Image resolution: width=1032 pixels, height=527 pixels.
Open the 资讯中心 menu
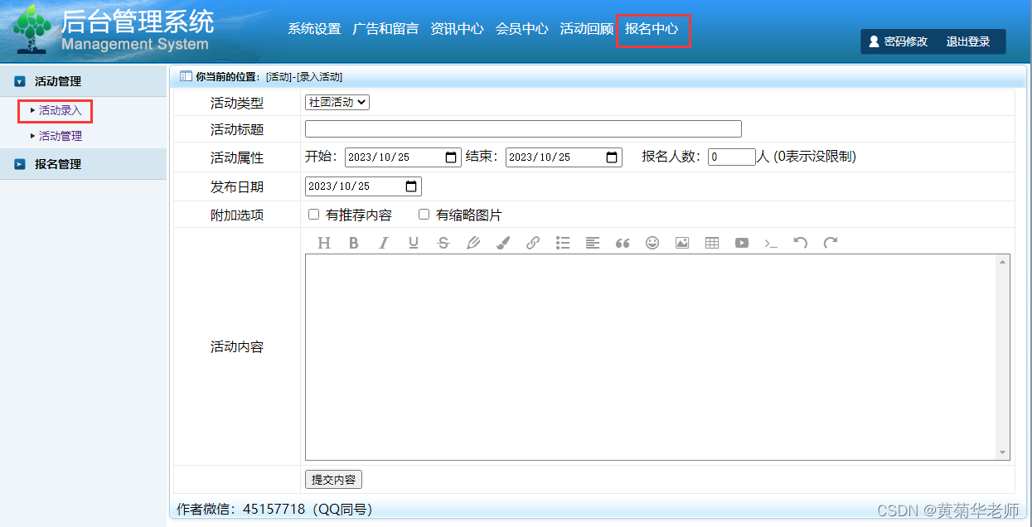(457, 28)
